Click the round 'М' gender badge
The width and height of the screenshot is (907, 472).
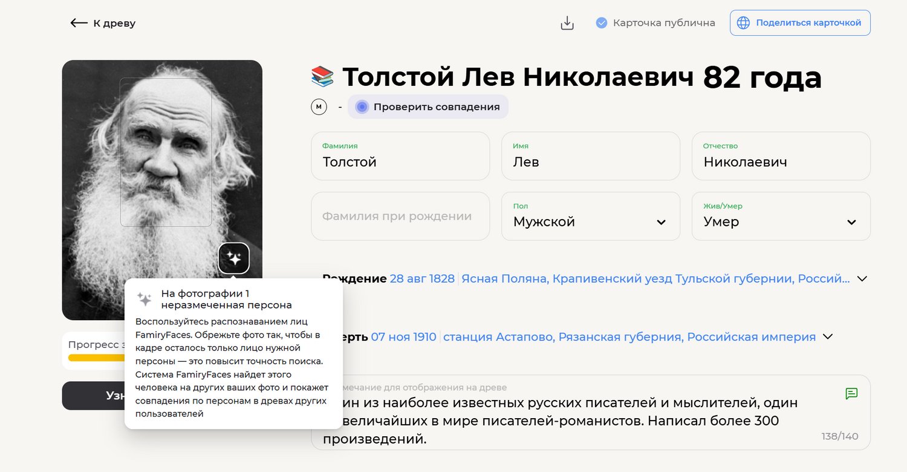coord(319,107)
